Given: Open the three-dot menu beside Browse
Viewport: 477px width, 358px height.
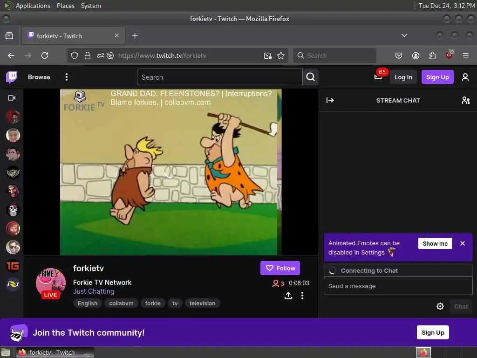Looking at the screenshot, I should [66, 77].
